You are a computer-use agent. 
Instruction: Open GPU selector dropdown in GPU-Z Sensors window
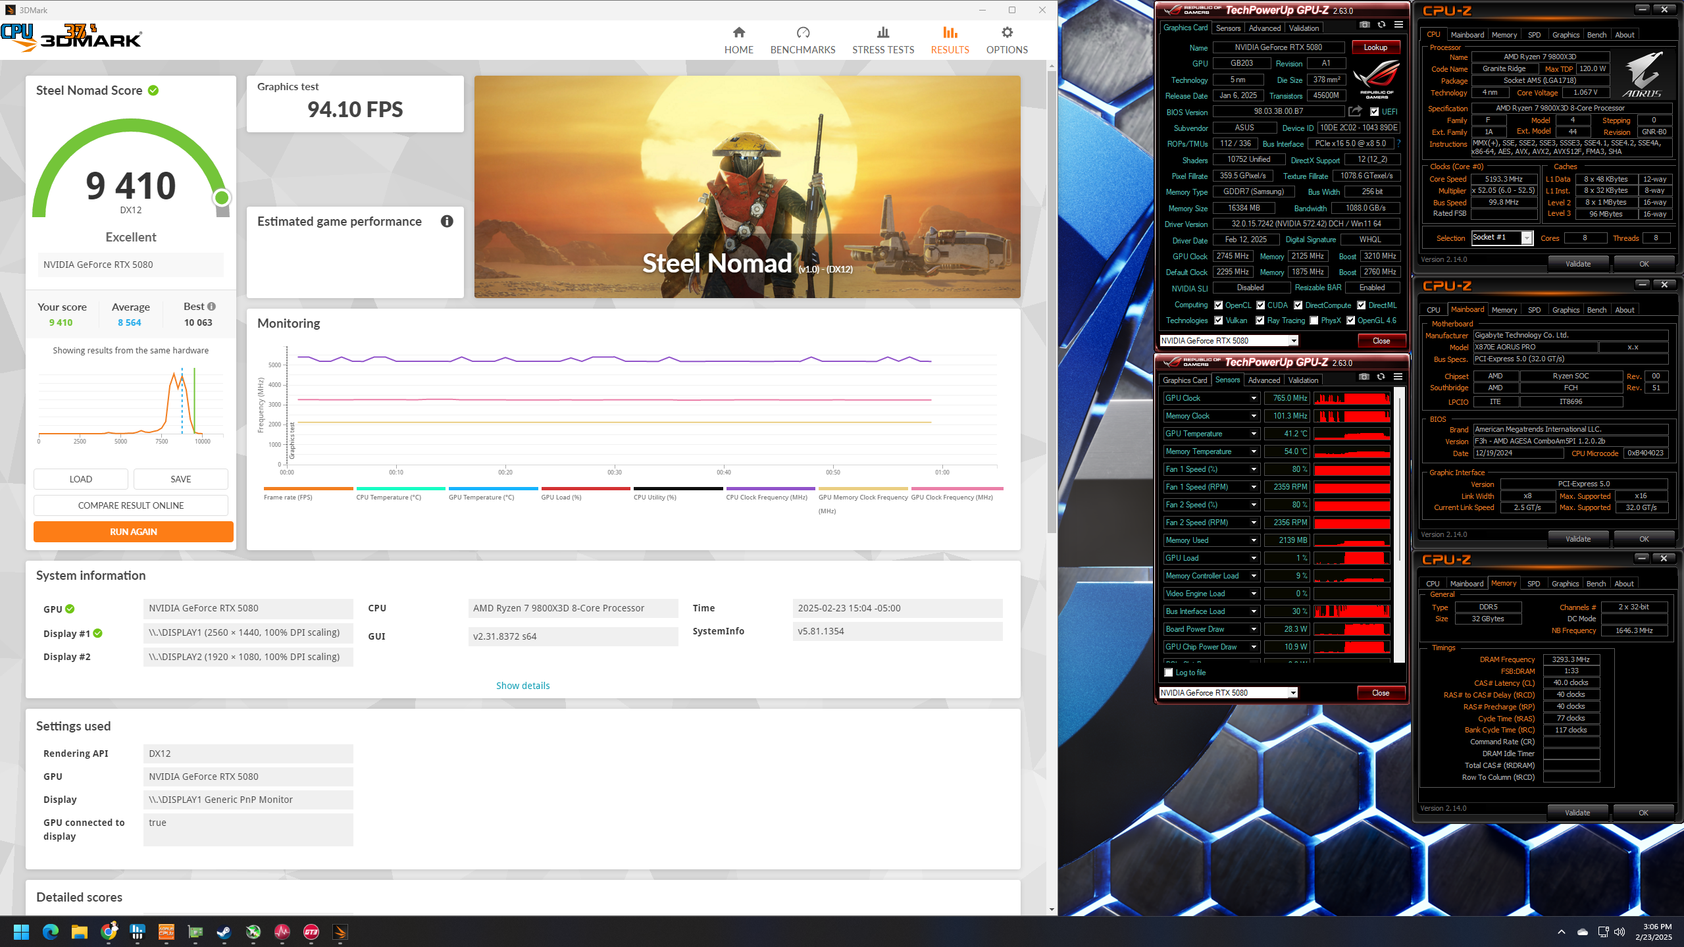point(1292,693)
